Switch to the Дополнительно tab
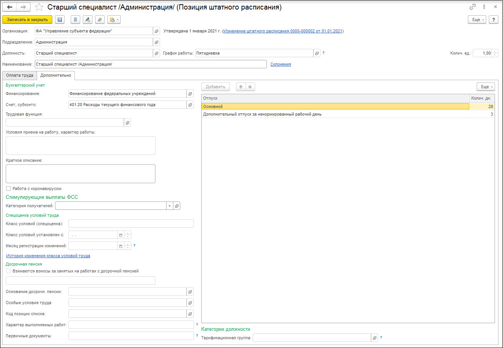 coord(56,75)
